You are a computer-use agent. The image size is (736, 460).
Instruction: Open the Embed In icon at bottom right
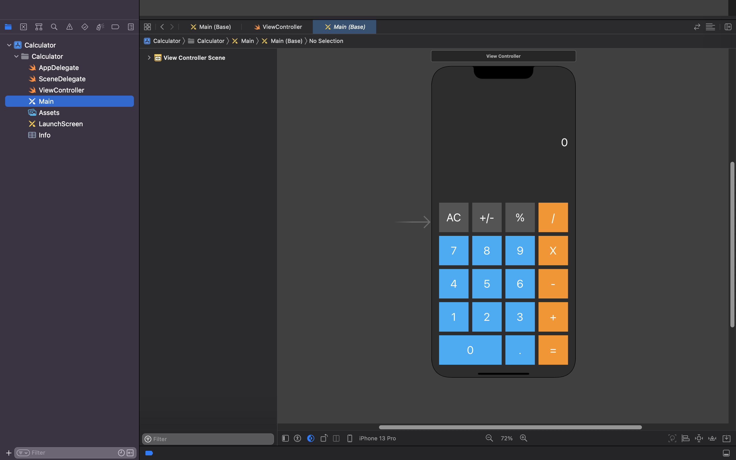tap(727, 438)
